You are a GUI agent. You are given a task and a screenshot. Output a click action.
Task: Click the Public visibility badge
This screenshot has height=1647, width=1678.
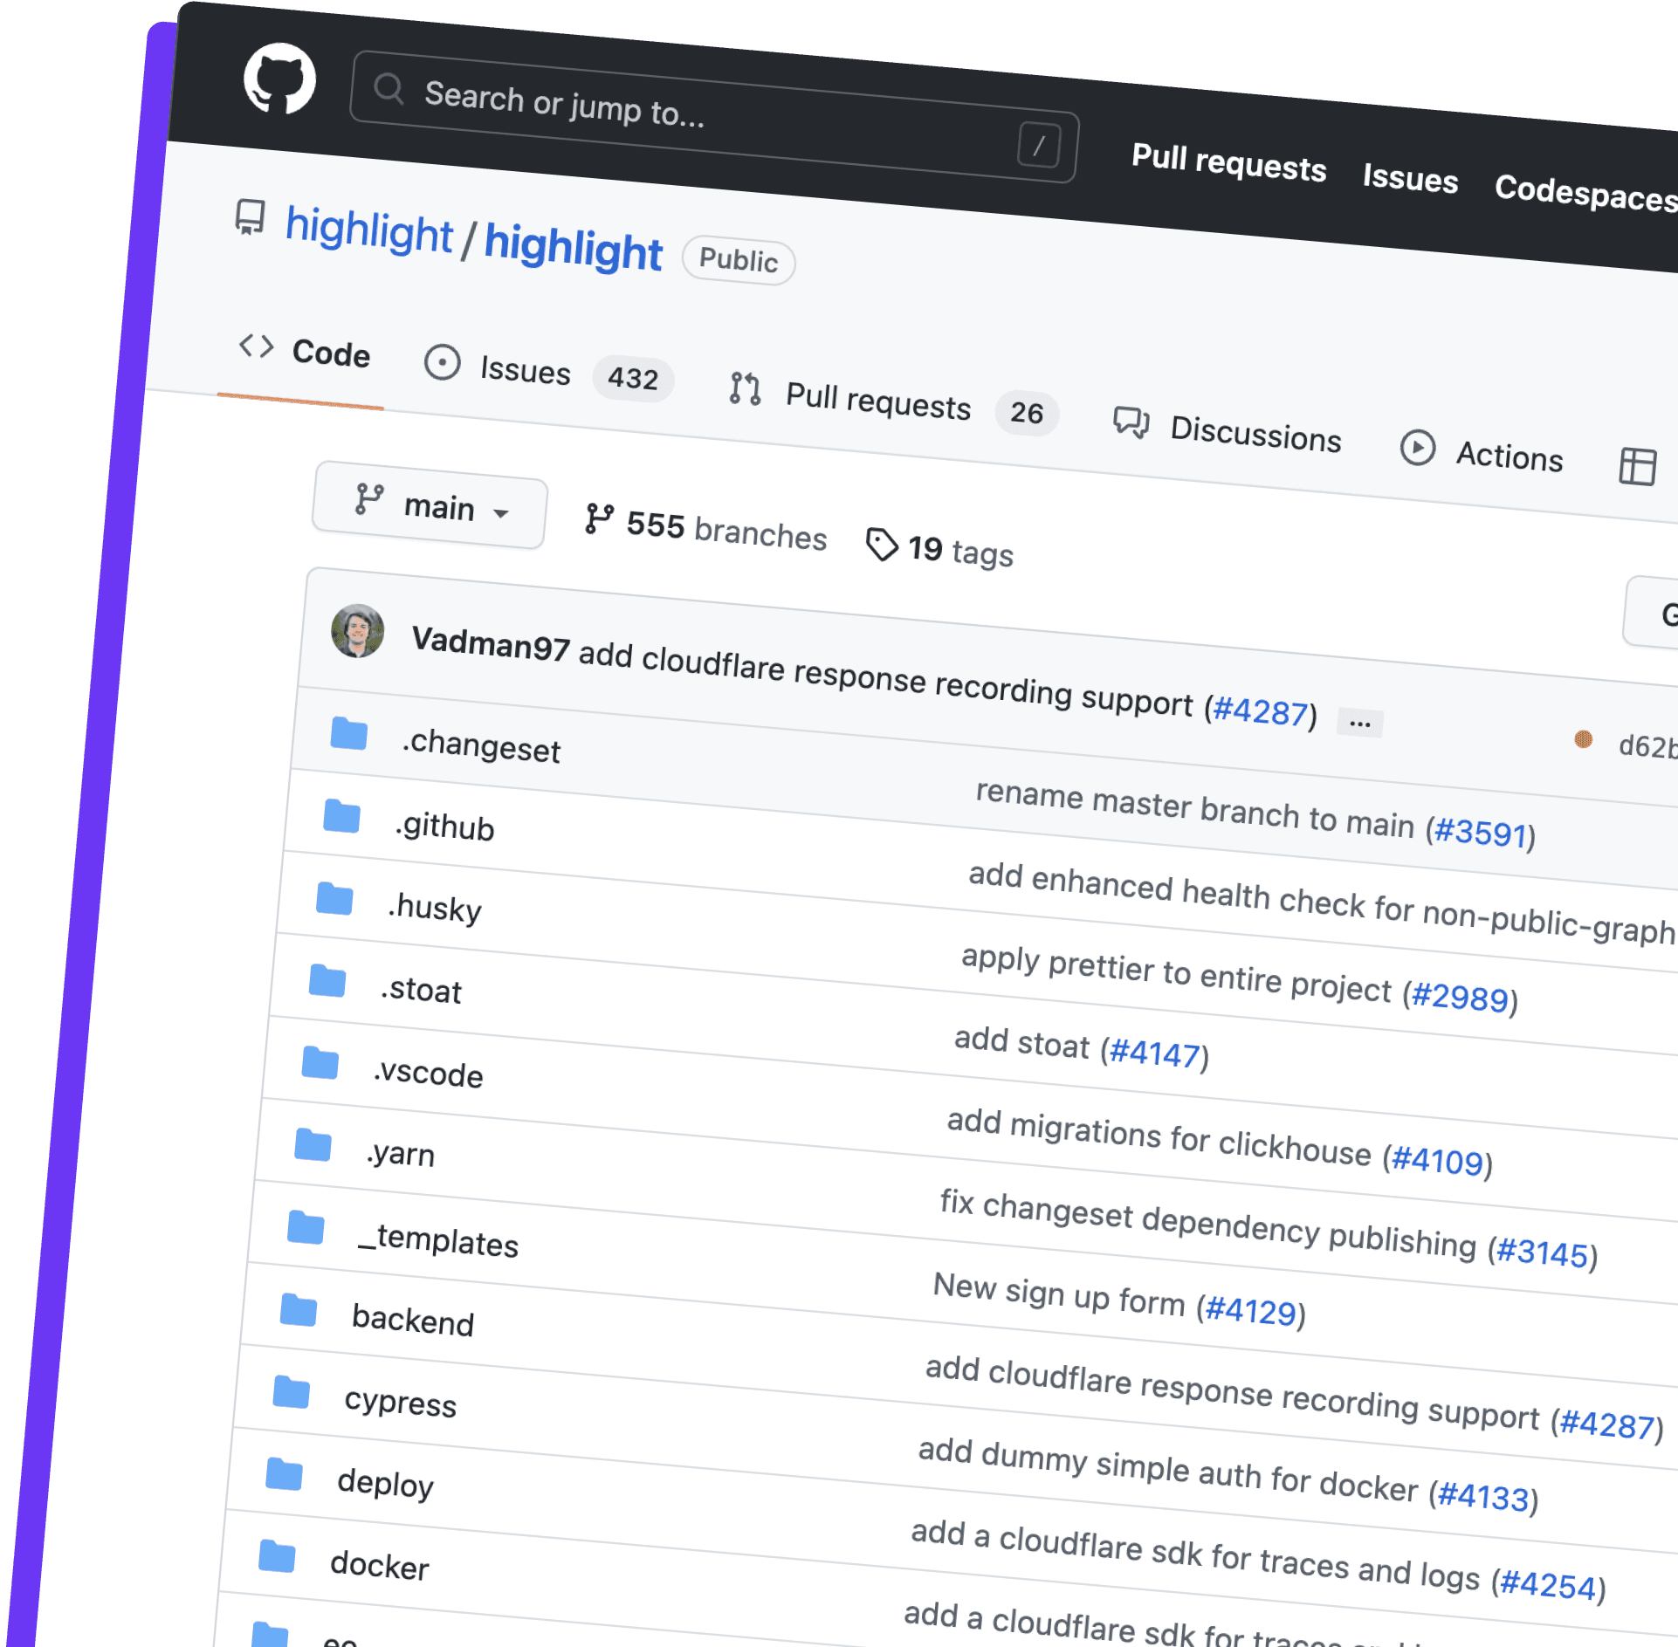[x=739, y=260]
